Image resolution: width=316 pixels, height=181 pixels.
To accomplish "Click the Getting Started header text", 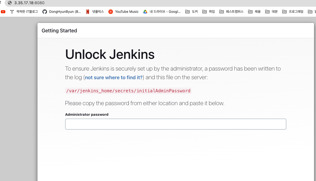I will (x=59, y=31).
